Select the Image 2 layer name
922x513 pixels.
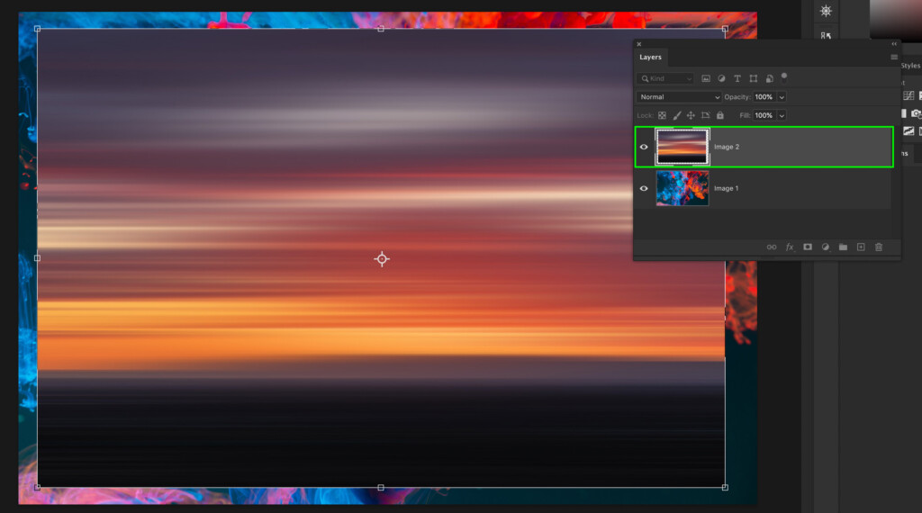(727, 147)
